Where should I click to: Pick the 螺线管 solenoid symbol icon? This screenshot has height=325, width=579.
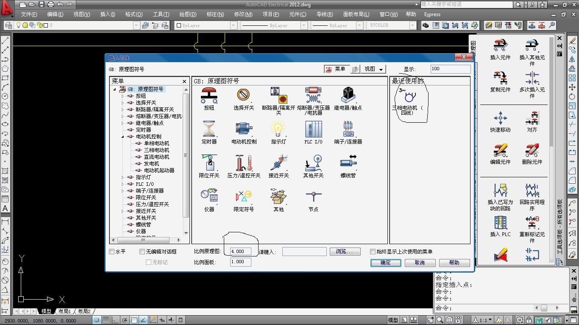[x=348, y=164]
